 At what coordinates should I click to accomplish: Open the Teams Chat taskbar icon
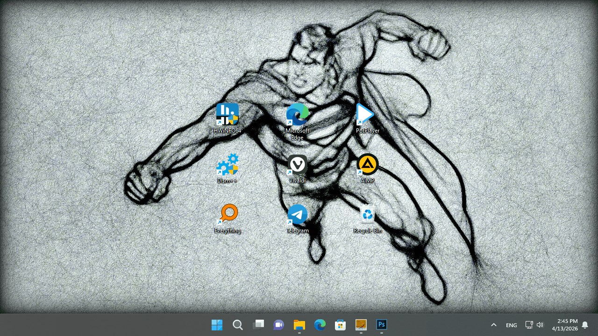point(278,325)
